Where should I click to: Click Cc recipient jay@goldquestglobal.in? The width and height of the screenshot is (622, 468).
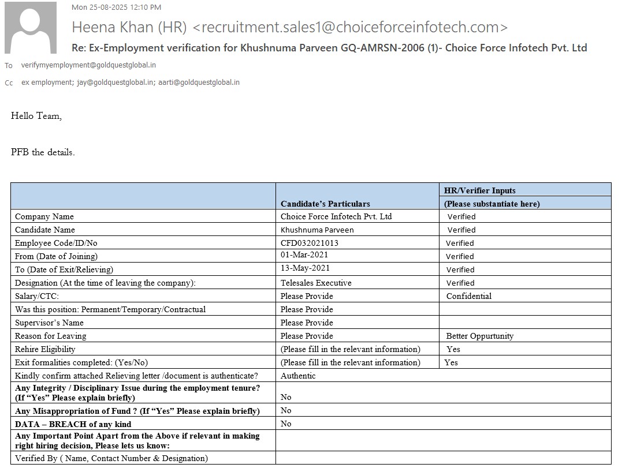tap(116, 83)
